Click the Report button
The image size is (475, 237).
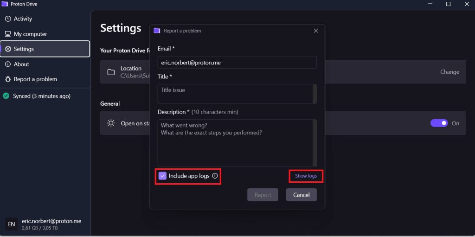click(263, 195)
